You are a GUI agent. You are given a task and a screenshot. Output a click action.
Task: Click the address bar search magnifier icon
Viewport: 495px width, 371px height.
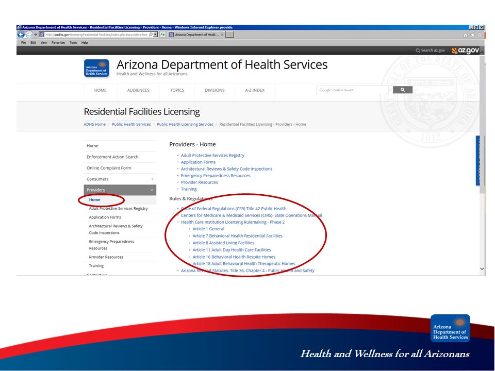point(151,35)
